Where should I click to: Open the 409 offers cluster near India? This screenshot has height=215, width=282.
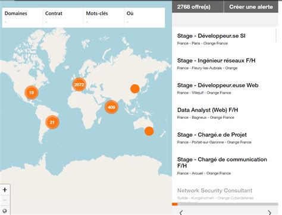[111, 107]
